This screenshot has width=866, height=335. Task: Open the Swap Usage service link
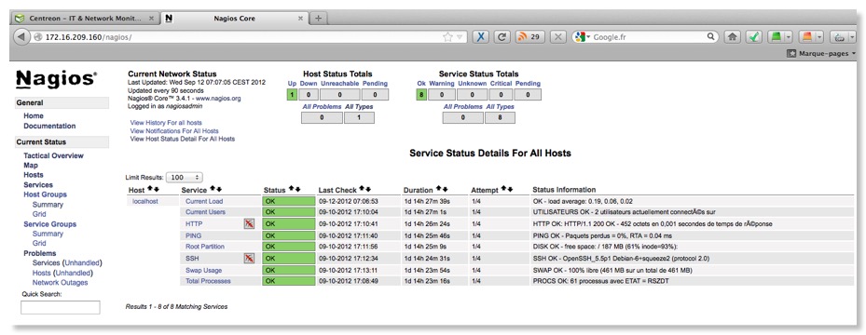coord(204,271)
